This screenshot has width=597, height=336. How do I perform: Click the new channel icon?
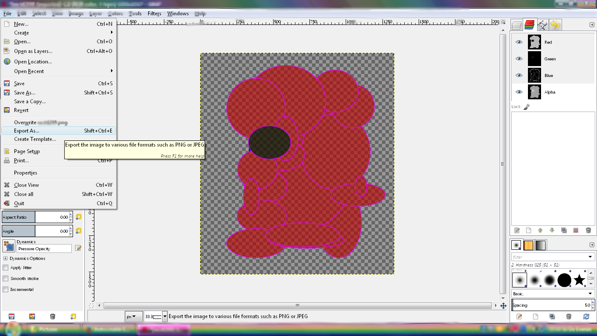coord(528,230)
